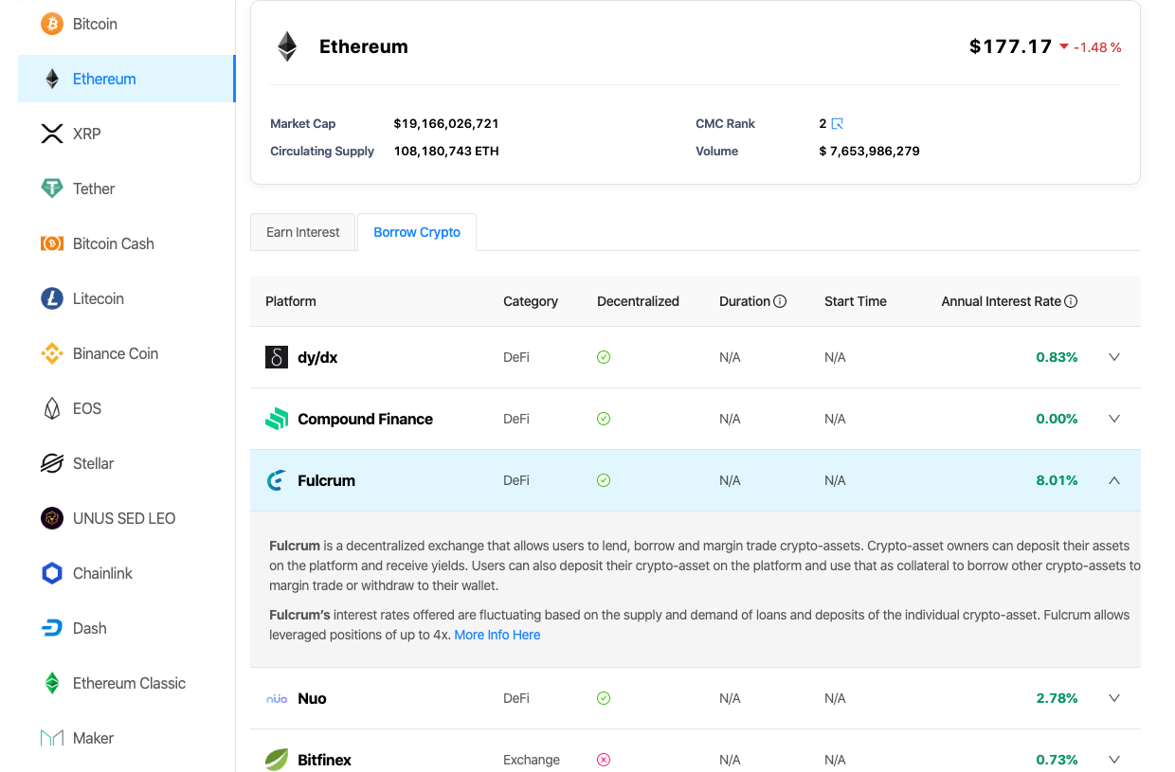Screen dimensions: 1175x772
Task: Select XRP from the coin list
Action: pyautogui.click(x=127, y=134)
